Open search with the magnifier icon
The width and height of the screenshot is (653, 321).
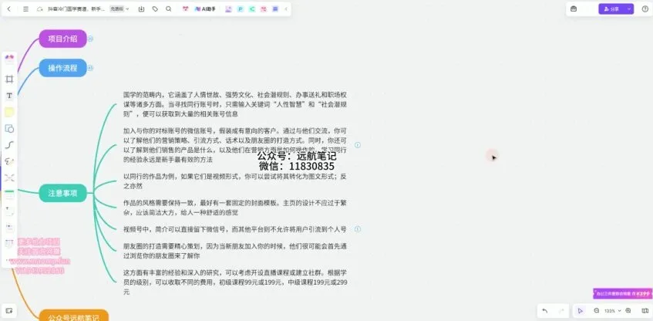point(168,8)
